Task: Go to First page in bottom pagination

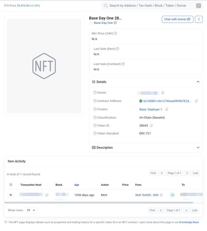Action: (x=152, y=210)
